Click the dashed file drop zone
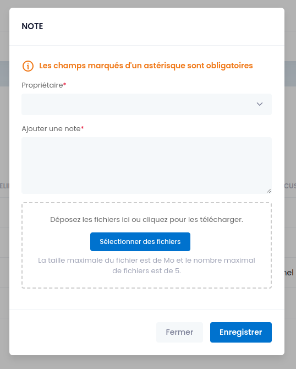The image size is (296, 369). pos(146,245)
